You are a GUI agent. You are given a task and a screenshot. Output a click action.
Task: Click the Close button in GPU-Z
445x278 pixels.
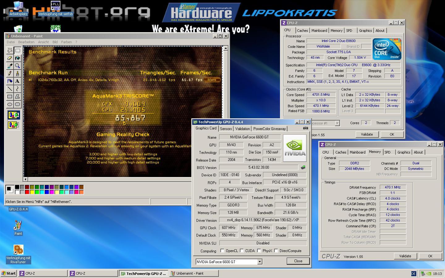(x=298, y=261)
